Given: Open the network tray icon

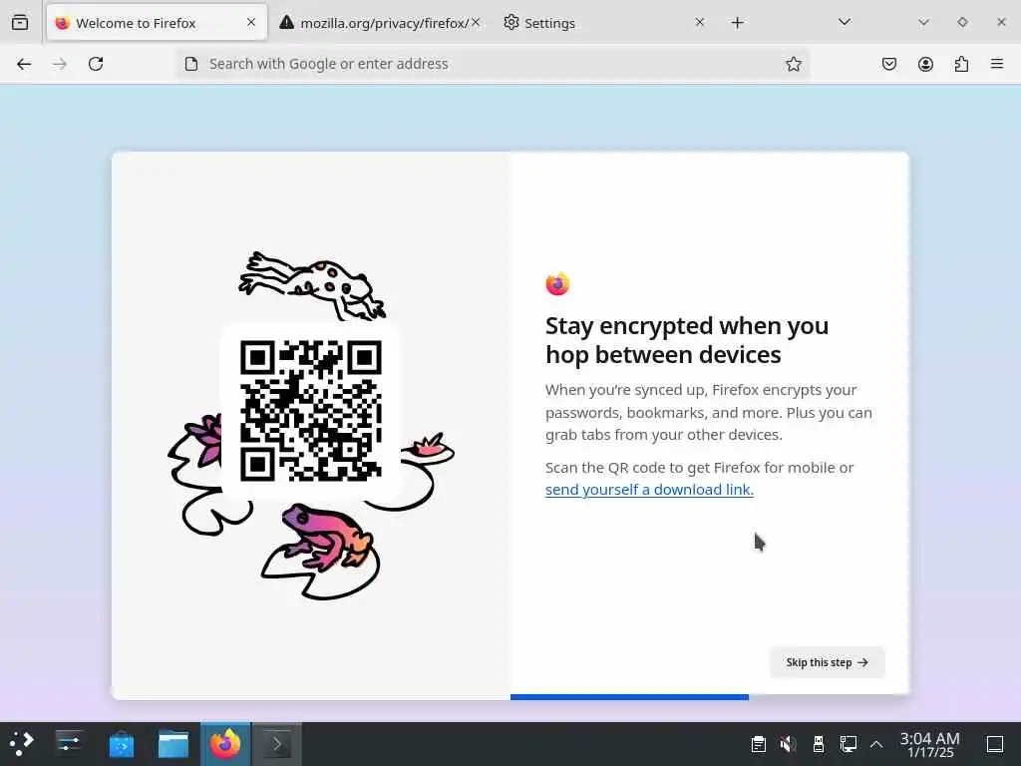Looking at the screenshot, I should [x=848, y=744].
